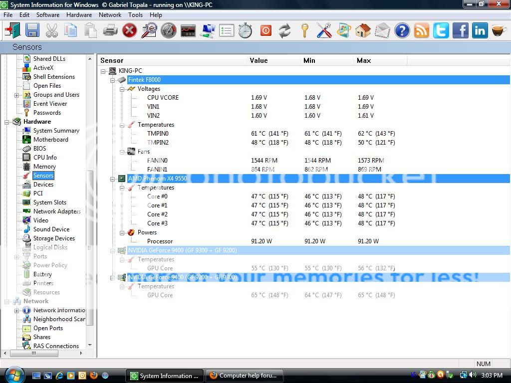511x383 pixels.
Task: Click the envelope mail icon
Action: [382, 30]
